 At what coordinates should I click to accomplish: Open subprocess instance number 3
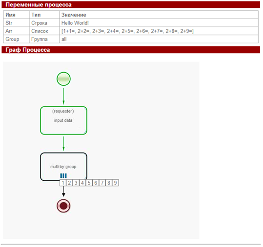click(x=76, y=183)
